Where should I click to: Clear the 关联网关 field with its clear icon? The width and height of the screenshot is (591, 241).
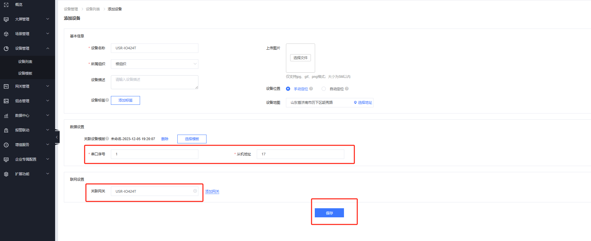195,191
